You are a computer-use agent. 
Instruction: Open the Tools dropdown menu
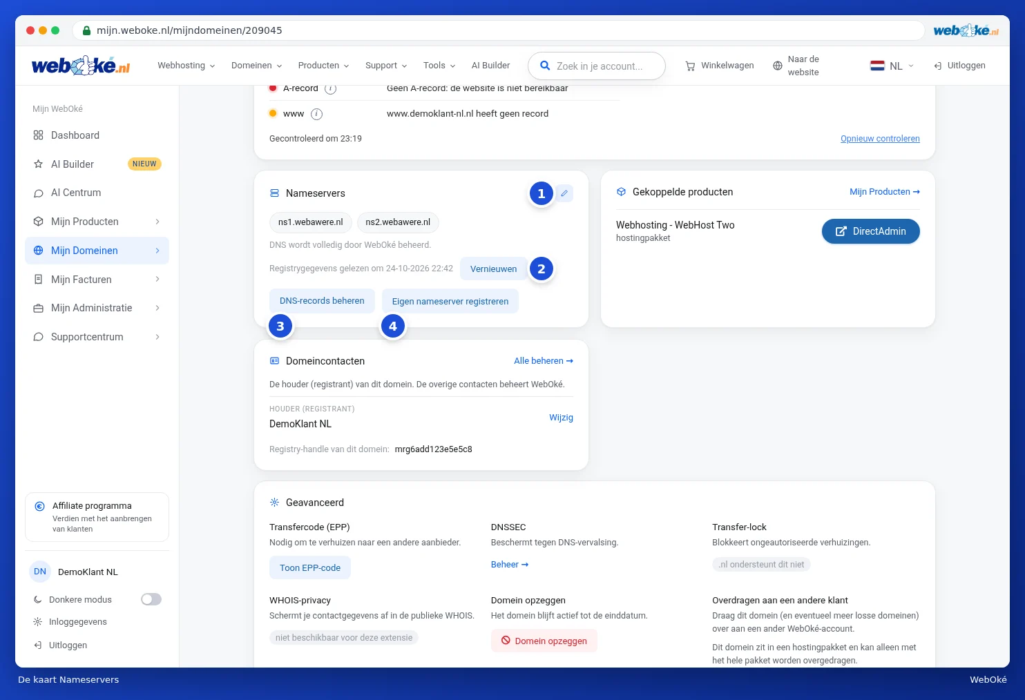pos(440,66)
